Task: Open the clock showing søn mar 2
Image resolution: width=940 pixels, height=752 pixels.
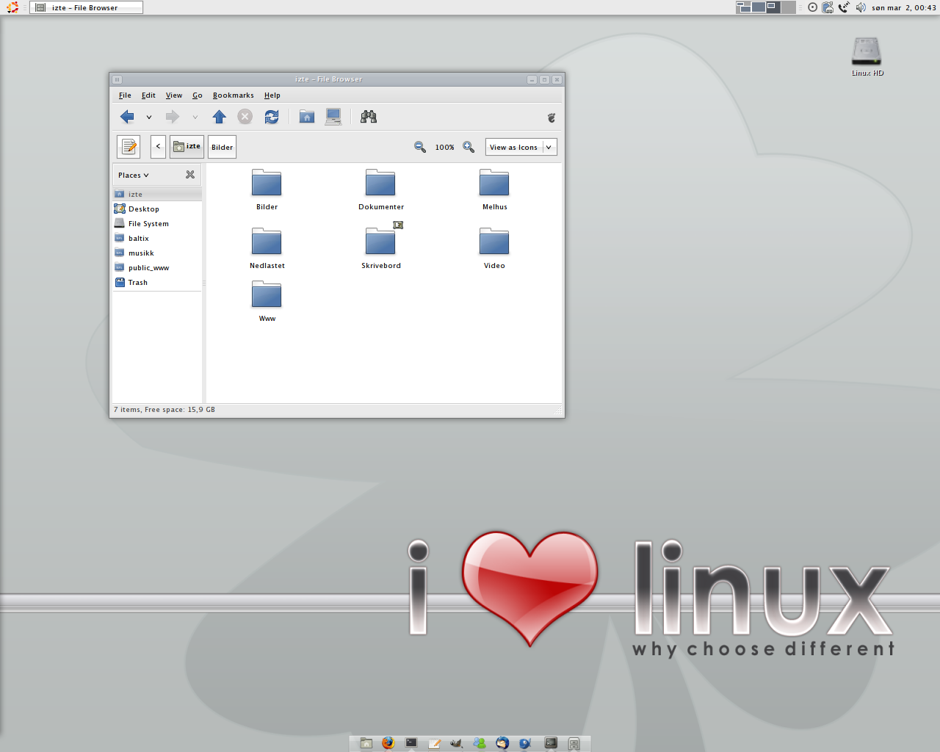Action: click(x=903, y=8)
